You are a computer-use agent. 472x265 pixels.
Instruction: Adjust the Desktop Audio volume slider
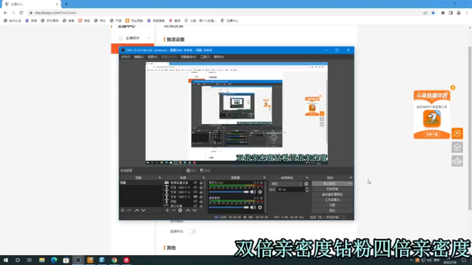pyautogui.click(x=229, y=207)
